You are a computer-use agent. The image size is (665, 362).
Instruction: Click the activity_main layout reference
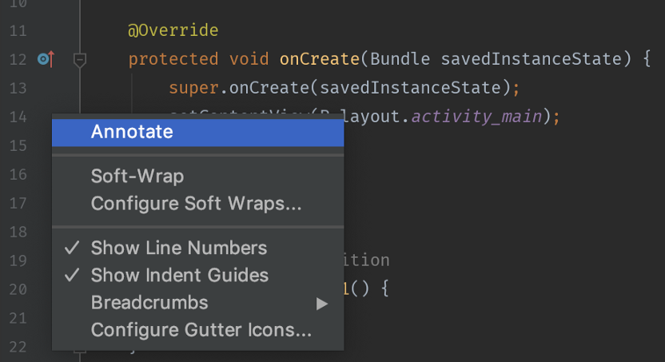[x=477, y=117]
